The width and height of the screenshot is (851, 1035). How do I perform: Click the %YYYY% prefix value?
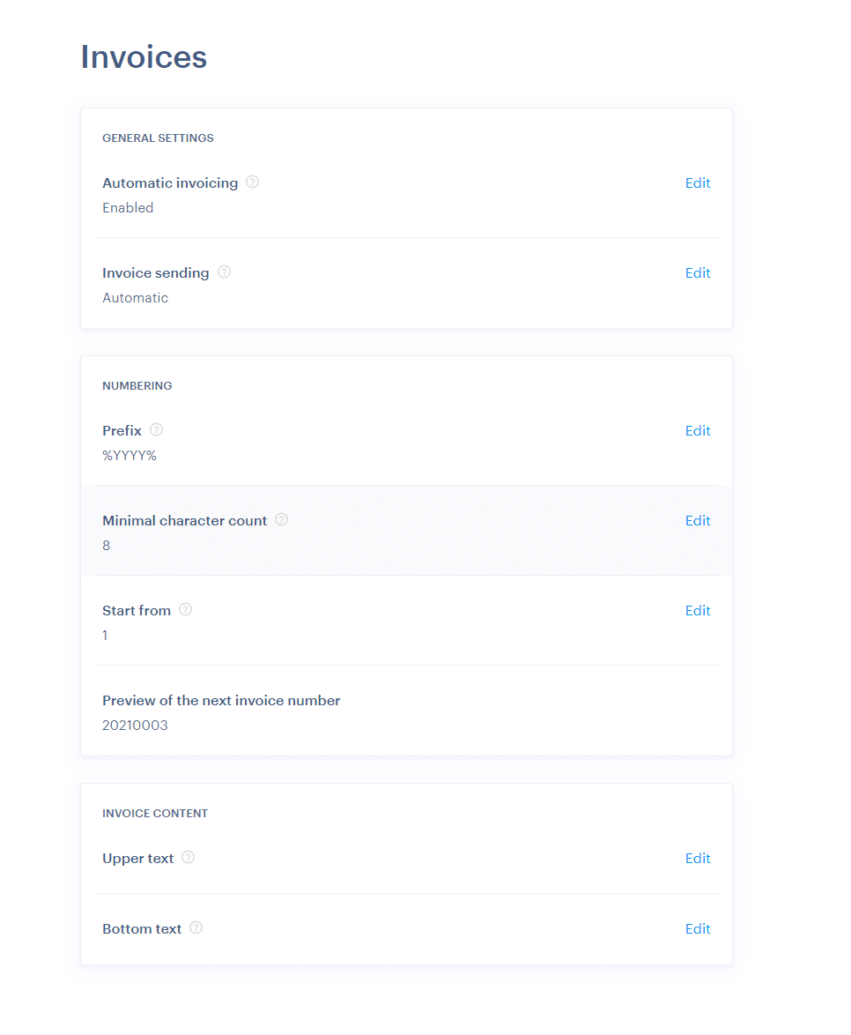click(x=129, y=456)
